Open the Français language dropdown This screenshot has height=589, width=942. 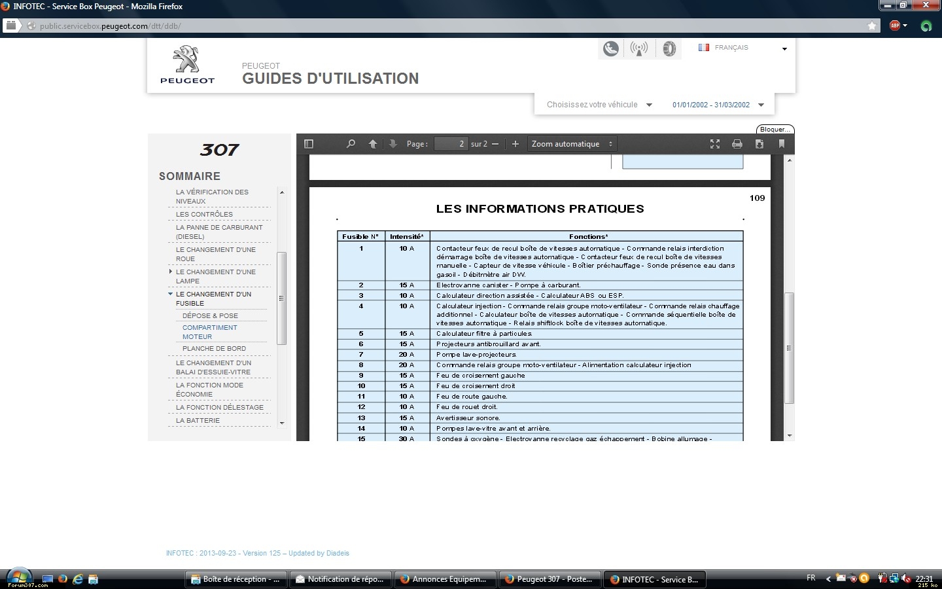click(x=742, y=48)
